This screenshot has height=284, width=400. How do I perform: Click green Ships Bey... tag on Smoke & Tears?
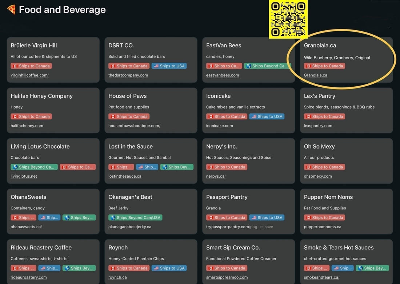coord(372,268)
